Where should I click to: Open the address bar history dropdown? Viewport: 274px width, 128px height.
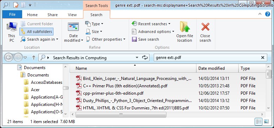137,58
